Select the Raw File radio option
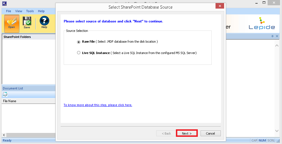 click(x=79, y=42)
